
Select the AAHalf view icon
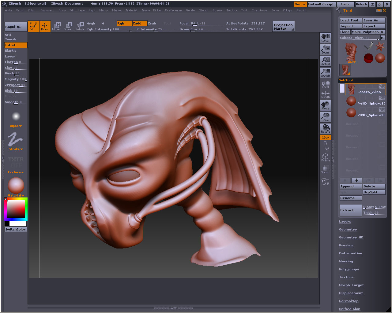tap(325, 73)
